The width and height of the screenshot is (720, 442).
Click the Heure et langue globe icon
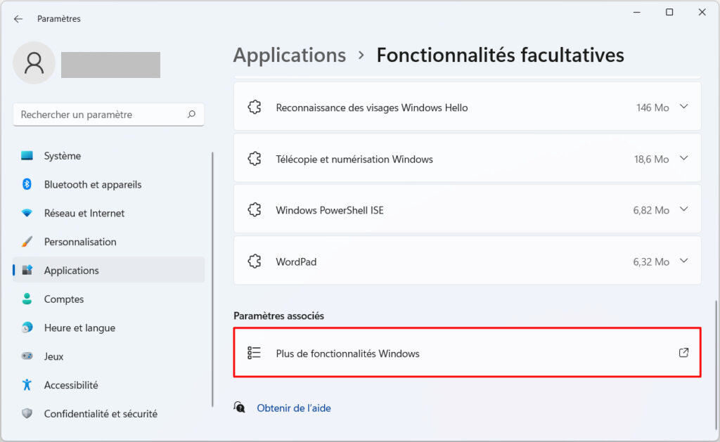(27, 327)
